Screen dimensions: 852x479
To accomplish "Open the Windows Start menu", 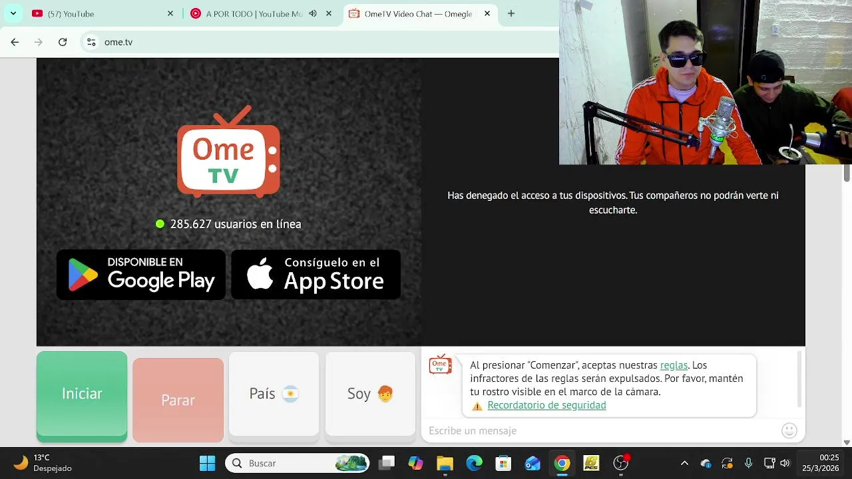I will (208, 463).
